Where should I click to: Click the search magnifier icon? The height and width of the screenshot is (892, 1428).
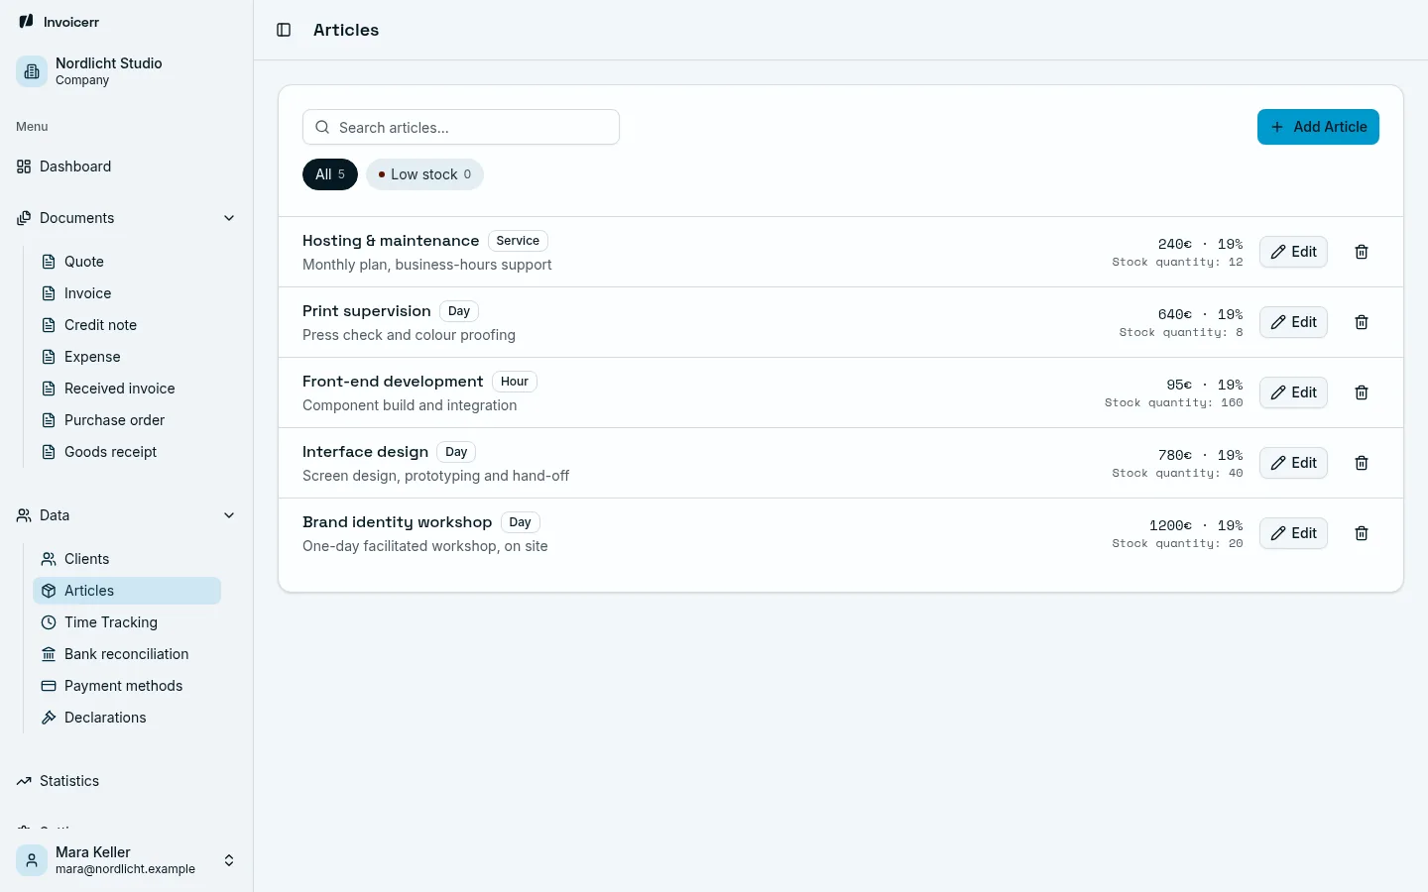point(322,127)
